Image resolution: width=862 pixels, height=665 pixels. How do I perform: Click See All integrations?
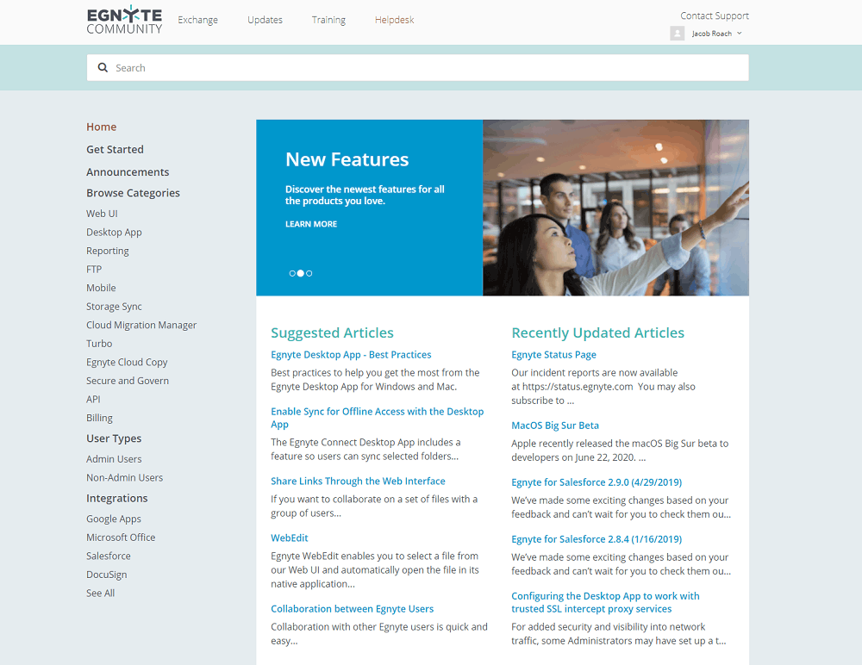(101, 593)
